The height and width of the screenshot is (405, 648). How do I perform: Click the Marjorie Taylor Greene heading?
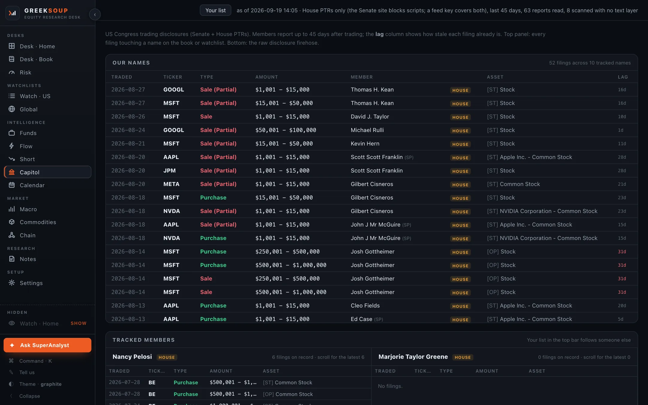click(413, 357)
